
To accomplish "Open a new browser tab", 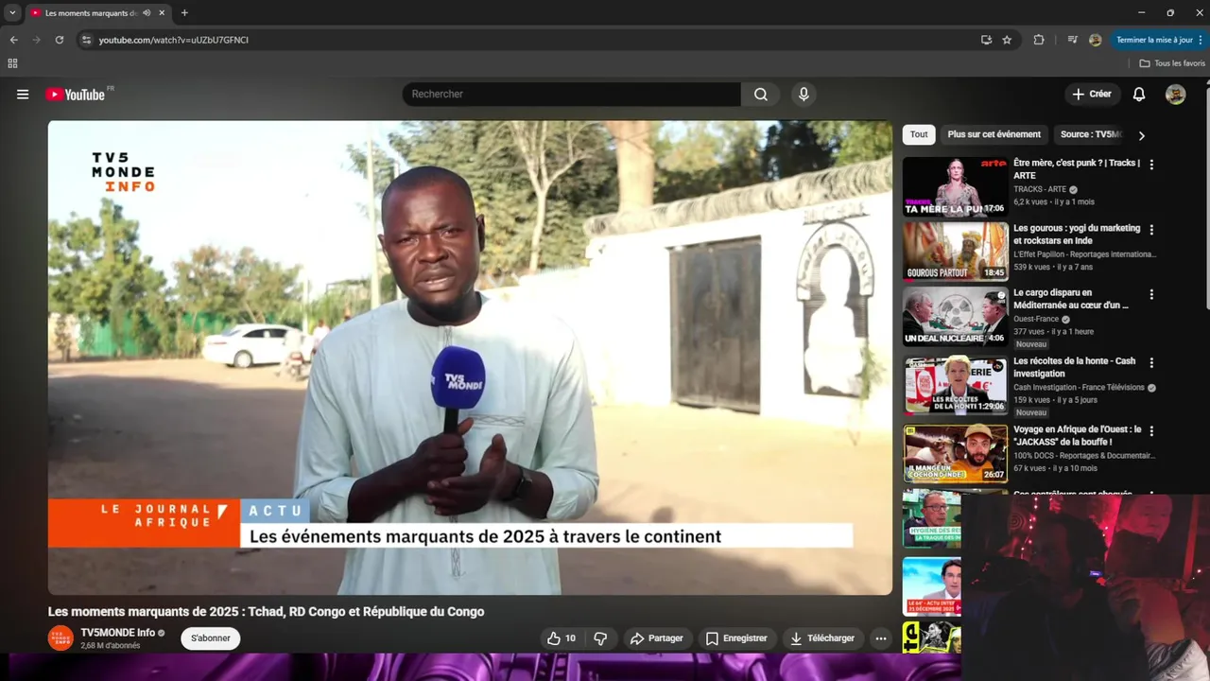I will coord(184,13).
